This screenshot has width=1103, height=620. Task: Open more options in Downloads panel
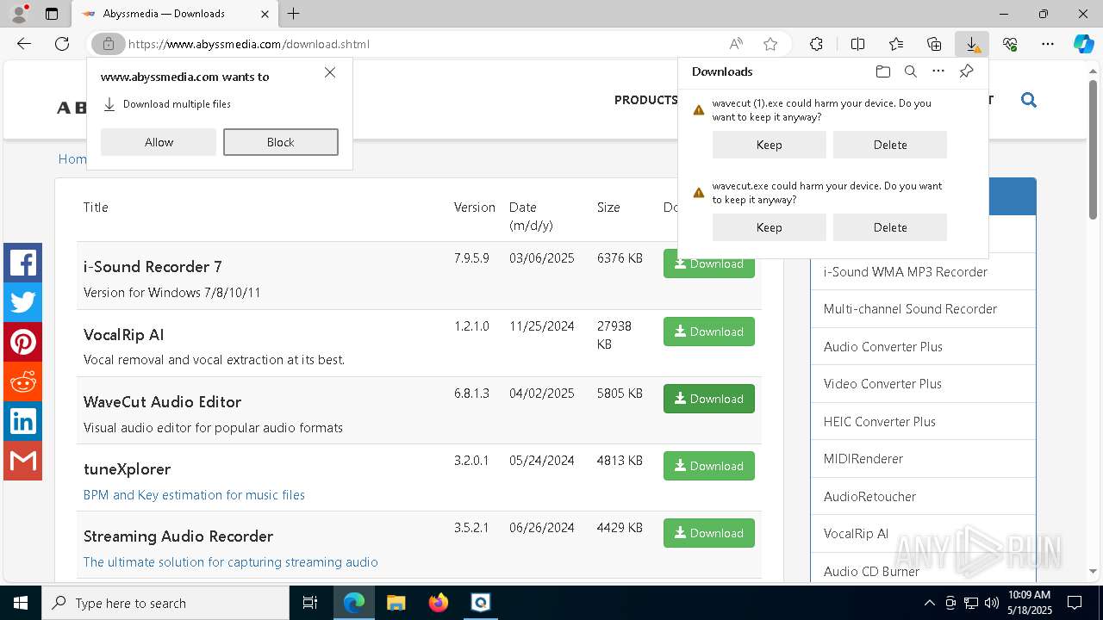tap(938, 71)
